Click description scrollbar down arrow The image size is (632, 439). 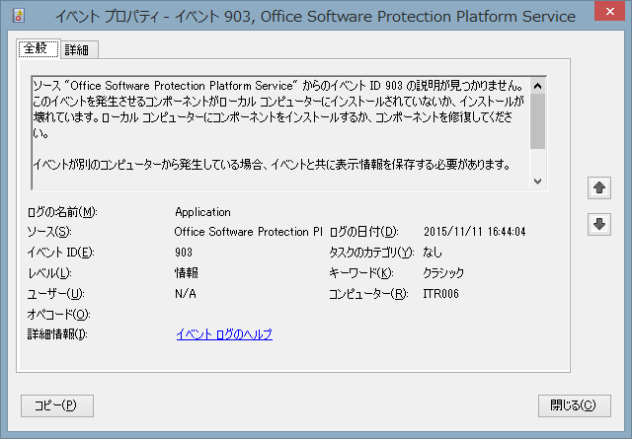[x=537, y=182]
